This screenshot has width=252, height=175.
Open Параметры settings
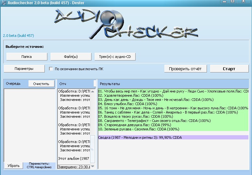pos(24,69)
